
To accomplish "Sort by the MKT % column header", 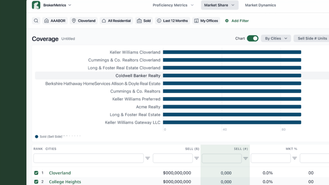I will coord(291,149).
